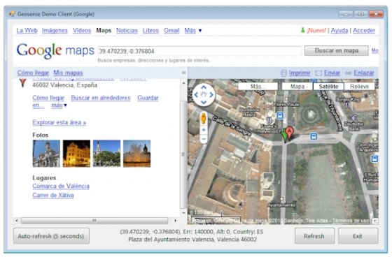Click the horizontal scrollbar right arrow

pyautogui.click(x=176, y=221)
